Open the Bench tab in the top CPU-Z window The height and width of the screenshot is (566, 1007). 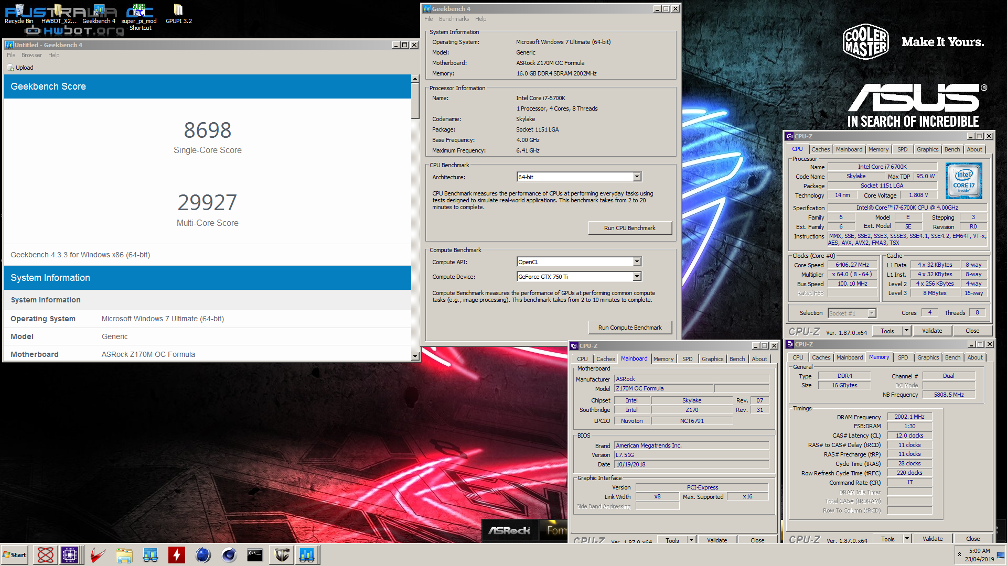click(x=952, y=149)
